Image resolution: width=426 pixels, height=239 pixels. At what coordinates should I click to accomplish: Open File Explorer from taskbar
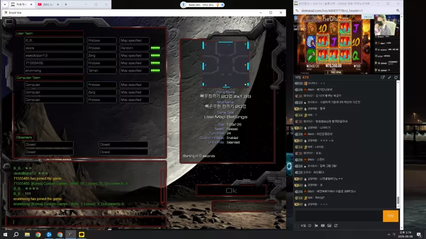27,234
